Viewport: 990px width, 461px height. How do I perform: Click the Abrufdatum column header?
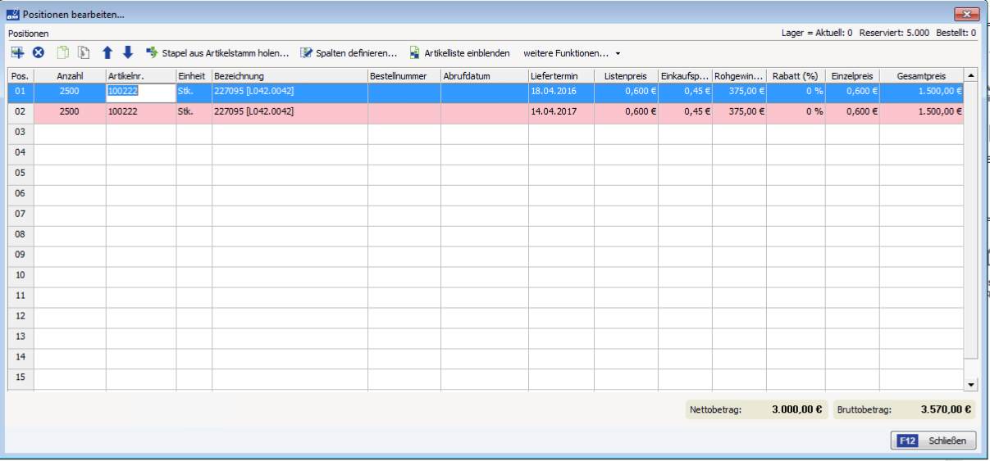[x=485, y=75]
